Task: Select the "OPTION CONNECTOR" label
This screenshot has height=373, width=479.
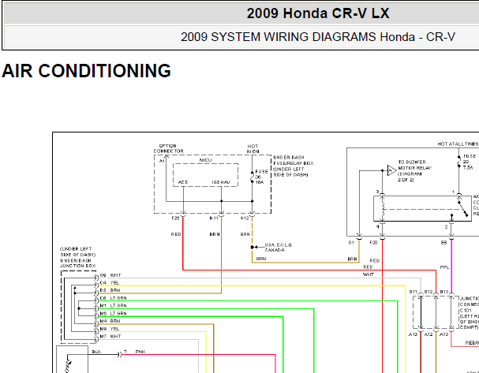Action: point(168,149)
